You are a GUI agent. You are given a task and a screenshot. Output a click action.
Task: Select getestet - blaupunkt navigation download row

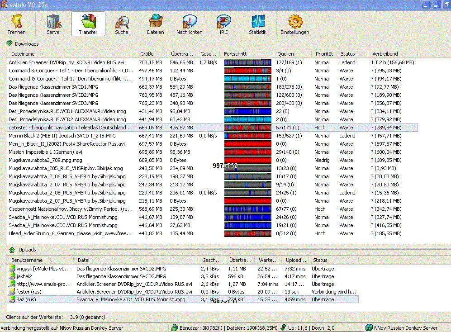pos(212,128)
